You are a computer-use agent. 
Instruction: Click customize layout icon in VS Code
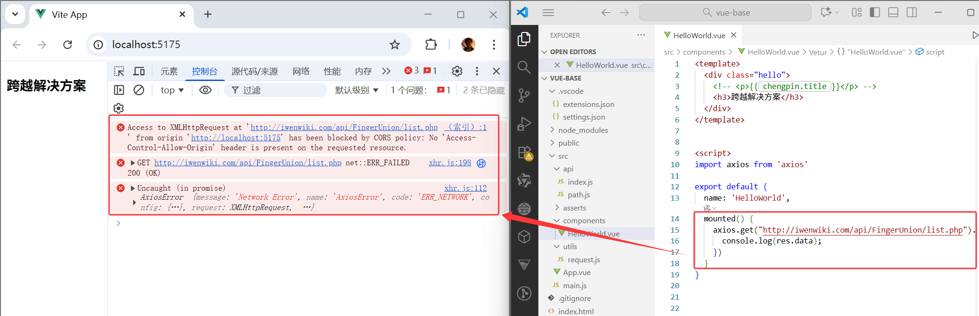pyautogui.click(x=857, y=13)
